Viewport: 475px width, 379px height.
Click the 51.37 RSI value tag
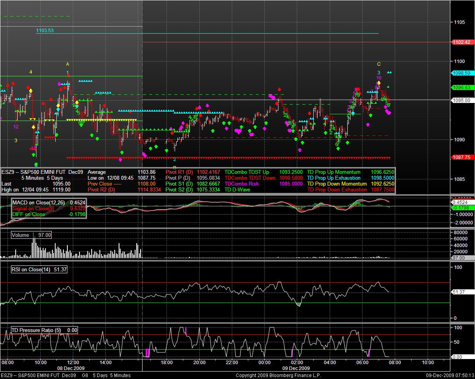pyautogui.click(x=458, y=292)
